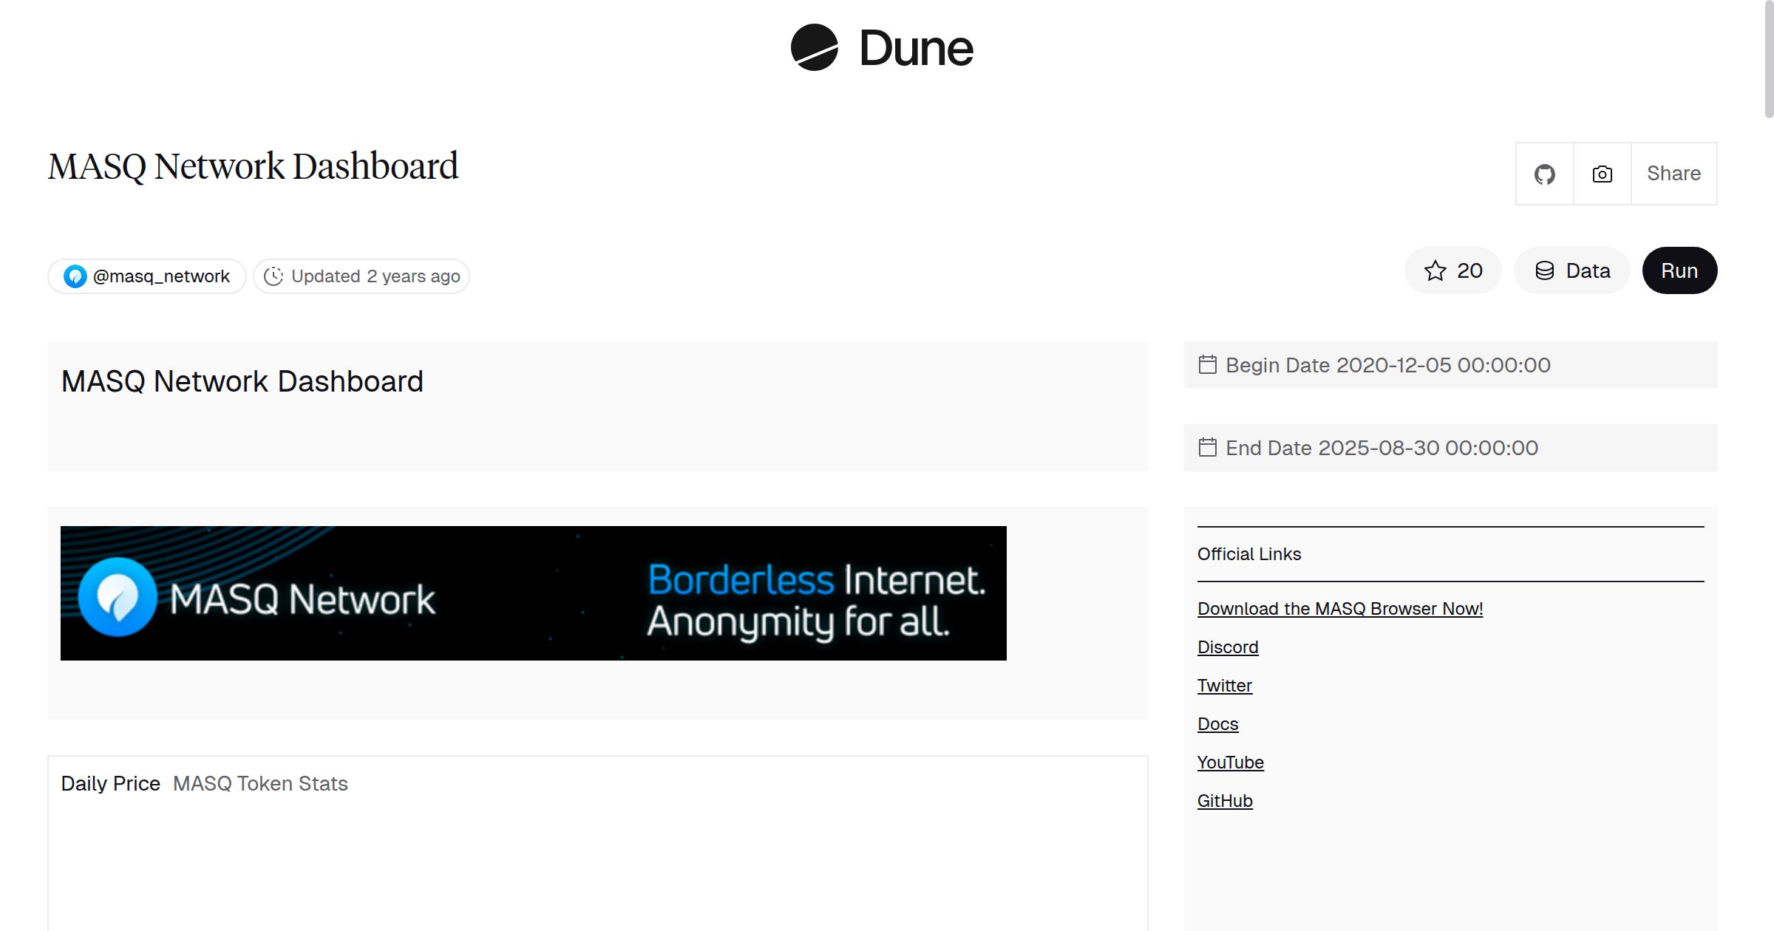Open the Download the MASQ Browser Now link
1774x931 pixels.
pos(1339,608)
